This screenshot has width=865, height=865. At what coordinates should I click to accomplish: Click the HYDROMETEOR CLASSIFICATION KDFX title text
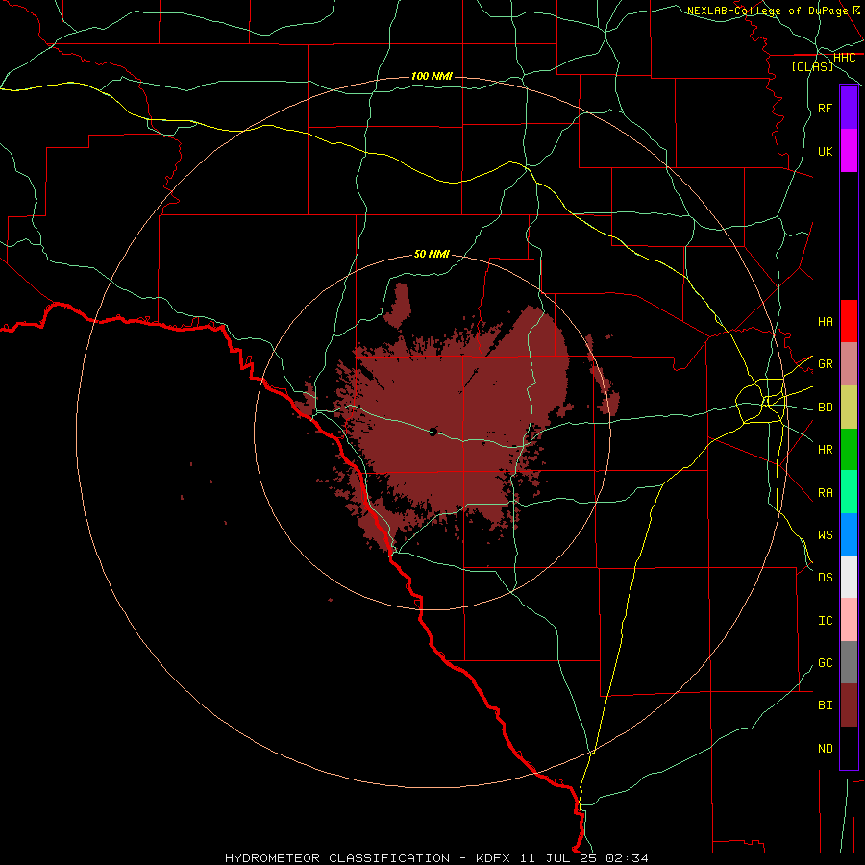pos(435,858)
